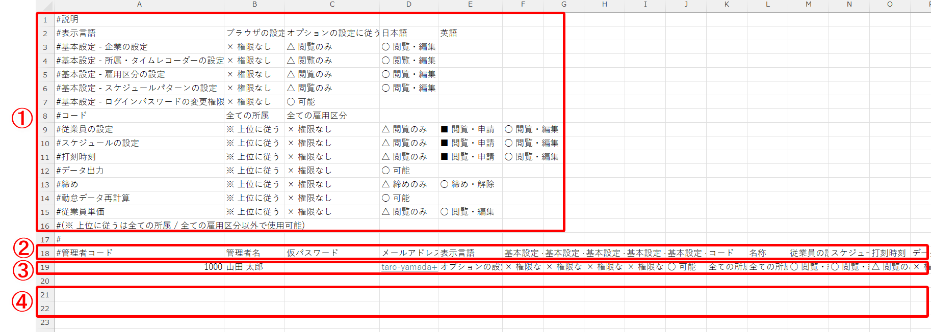Select the cell '△ 締めのみ'
The height and width of the screenshot is (332, 931).
[x=409, y=184]
